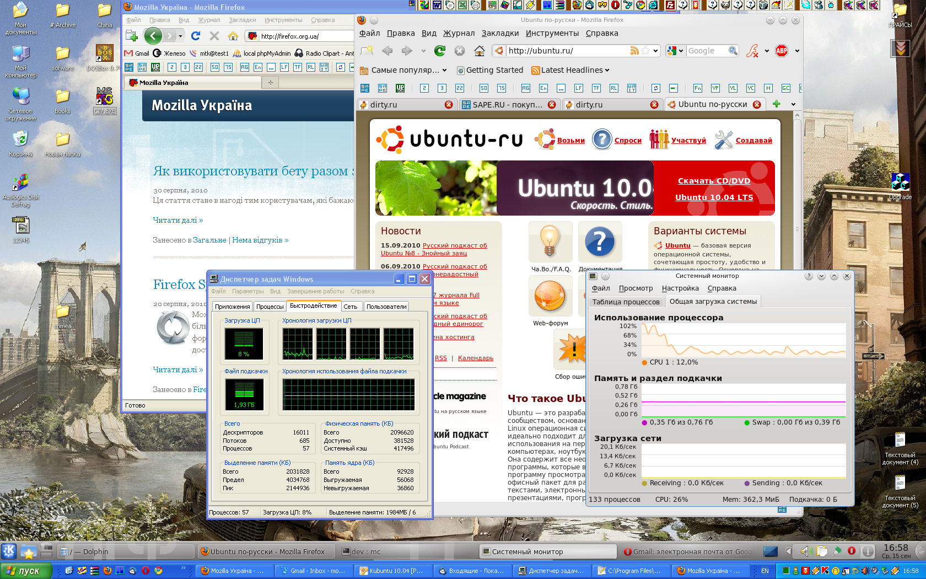Open a new tab with green plus icon
The width and height of the screenshot is (926, 579).
pos(777,104)
